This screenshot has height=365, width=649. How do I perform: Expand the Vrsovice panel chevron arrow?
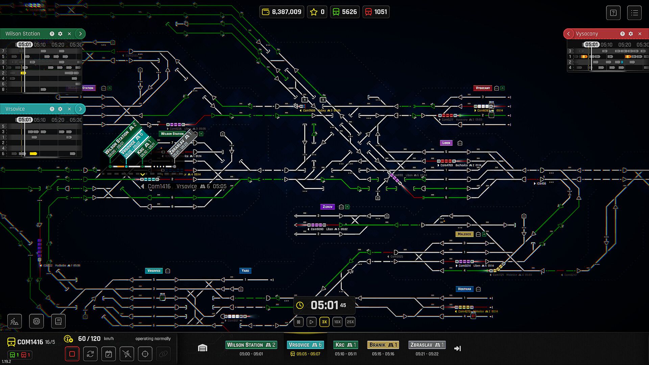(80, 109)
